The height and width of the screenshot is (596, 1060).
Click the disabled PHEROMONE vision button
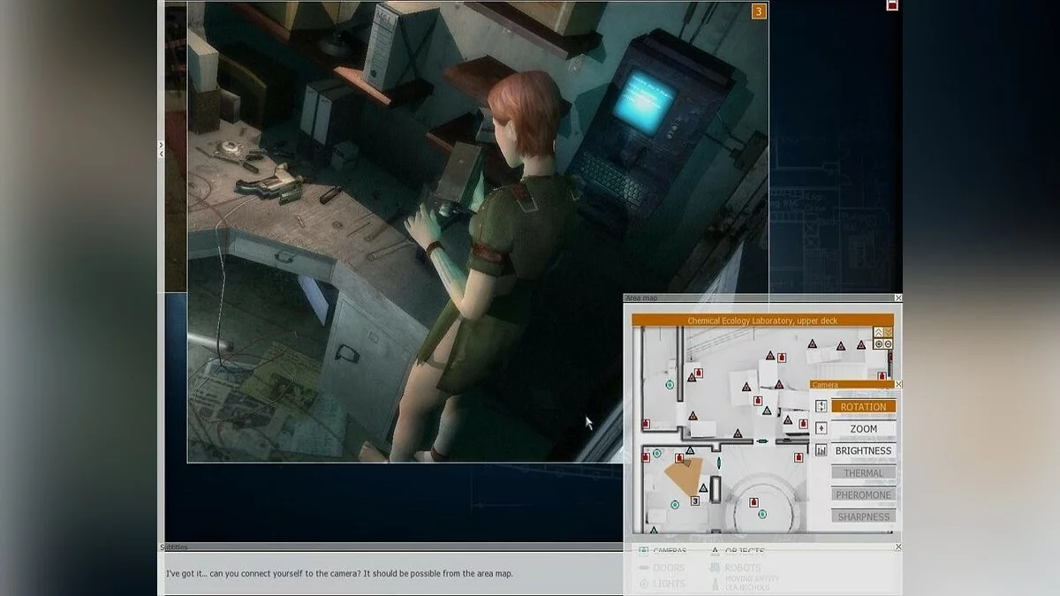(863, 494)
